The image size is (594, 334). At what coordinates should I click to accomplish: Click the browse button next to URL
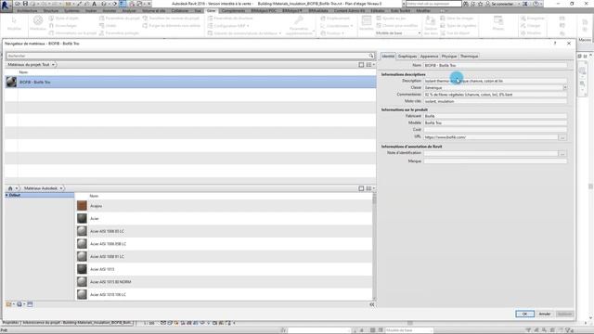coord(563,137)
